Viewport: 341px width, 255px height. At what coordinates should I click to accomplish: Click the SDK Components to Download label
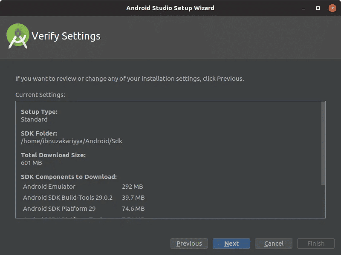click(x=69, y=177)
